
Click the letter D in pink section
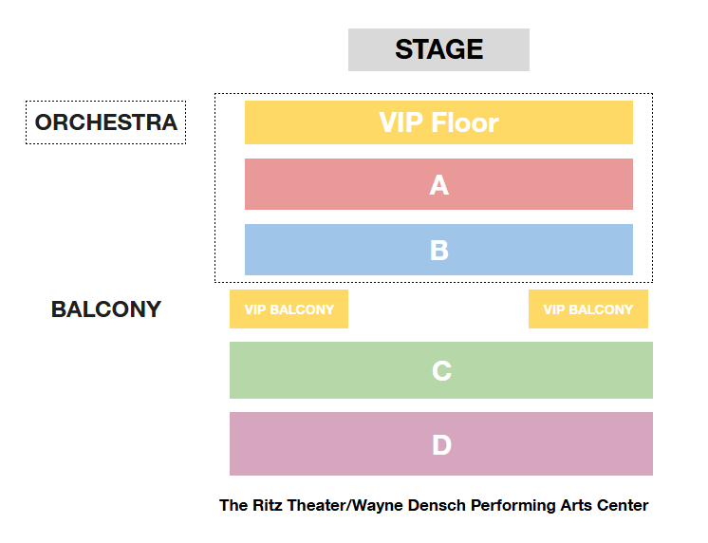pyautogui.click(x=441, y=445)
